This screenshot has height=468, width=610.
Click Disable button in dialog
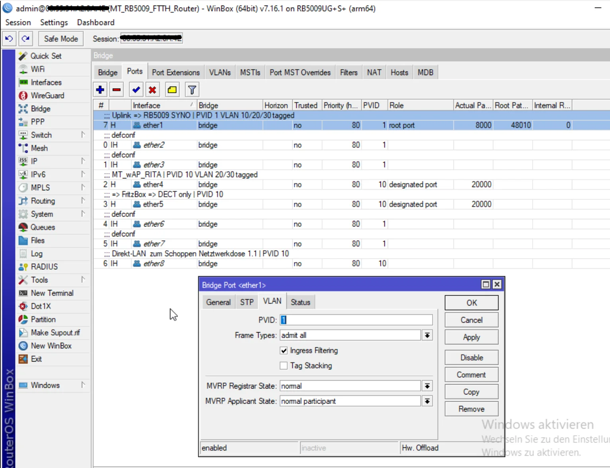(x=471, y=358)
